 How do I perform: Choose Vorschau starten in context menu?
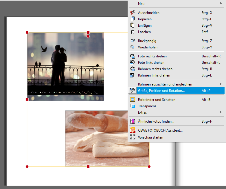(150, 137)
